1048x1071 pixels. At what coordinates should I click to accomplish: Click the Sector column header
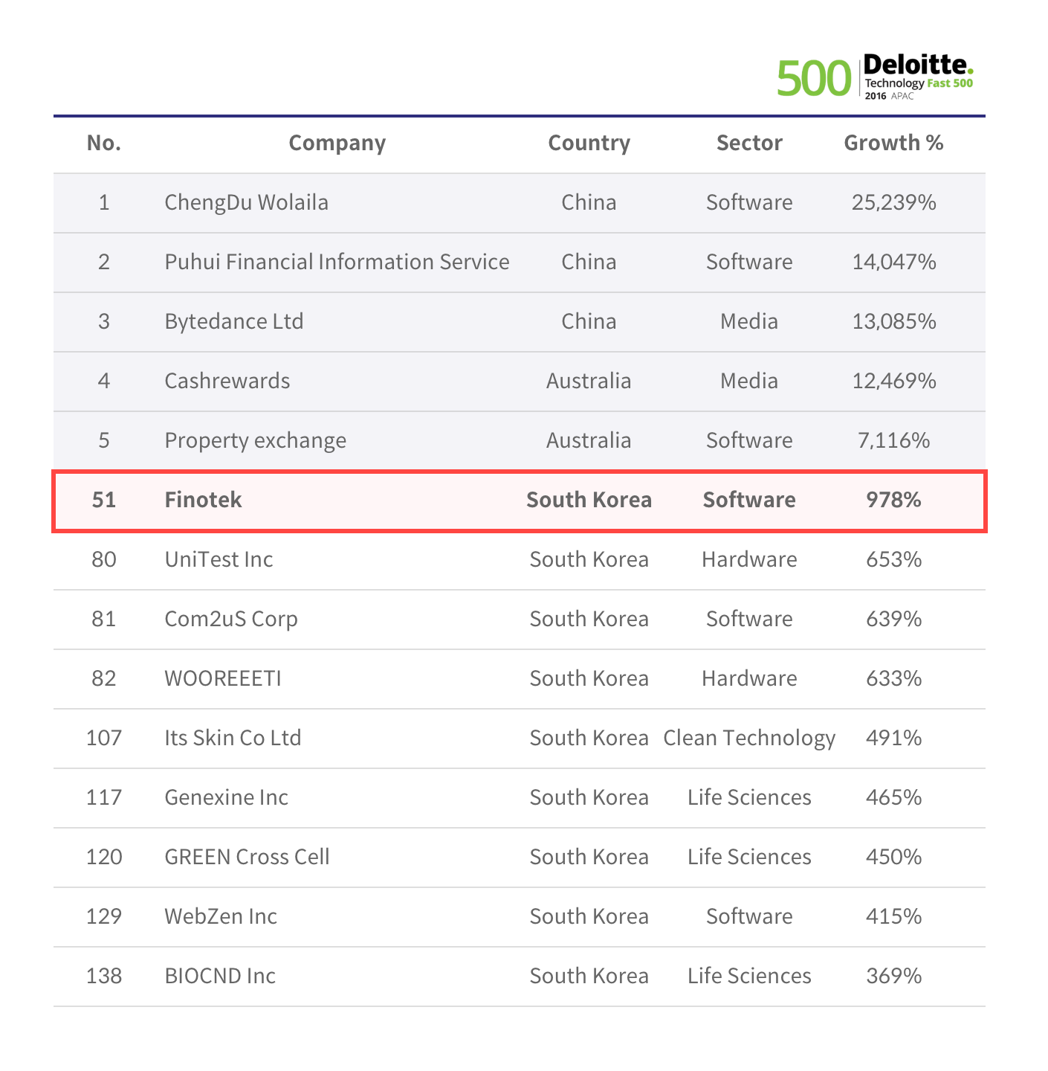tap(749, 143)
